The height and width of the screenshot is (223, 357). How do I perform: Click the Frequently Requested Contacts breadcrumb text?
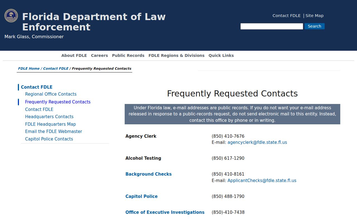click(x=102, y=69)
